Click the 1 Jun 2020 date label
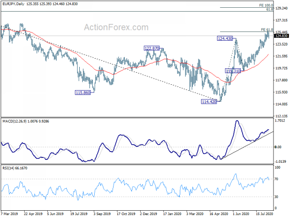 [x=241, y=214]
